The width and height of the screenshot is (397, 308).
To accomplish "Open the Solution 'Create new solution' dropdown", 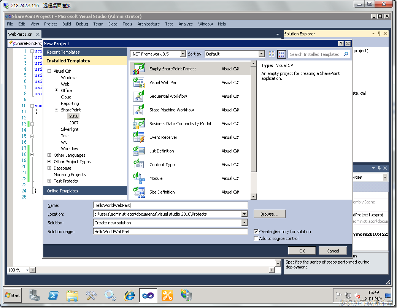I will [245, 223].
